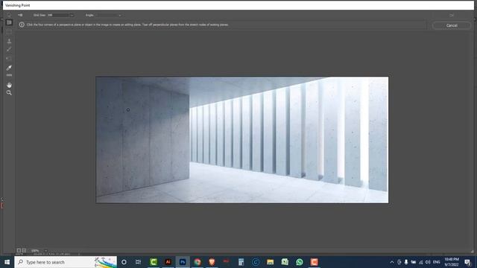This screenshot has width=477, height=268.
Task: Click the concrete wall in the preview image
Action: click(x=142, y=137)
